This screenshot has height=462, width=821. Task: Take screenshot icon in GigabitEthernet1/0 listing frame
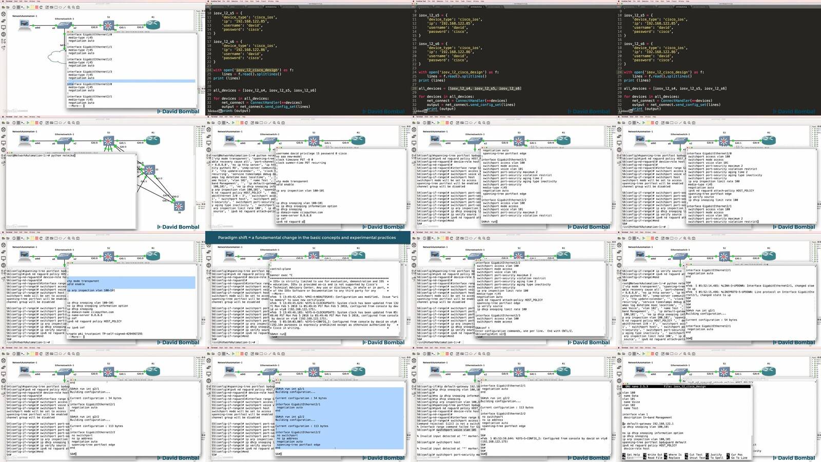[78, 7]
